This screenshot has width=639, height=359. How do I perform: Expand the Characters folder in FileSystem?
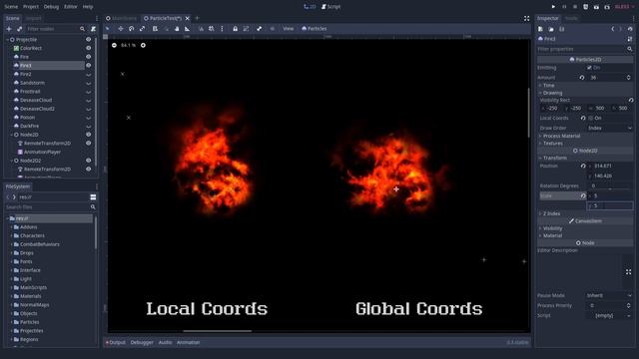(x=11, y=235)
